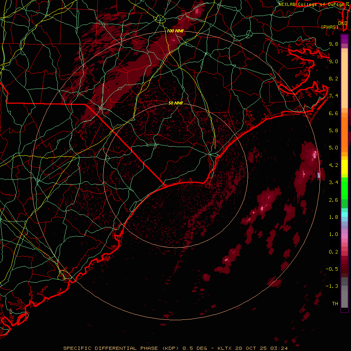Select the 5.0 value on the color scale

click(x=333, y=148)
